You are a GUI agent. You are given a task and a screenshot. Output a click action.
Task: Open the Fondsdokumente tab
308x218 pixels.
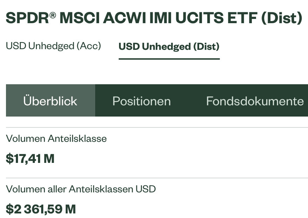255,101
